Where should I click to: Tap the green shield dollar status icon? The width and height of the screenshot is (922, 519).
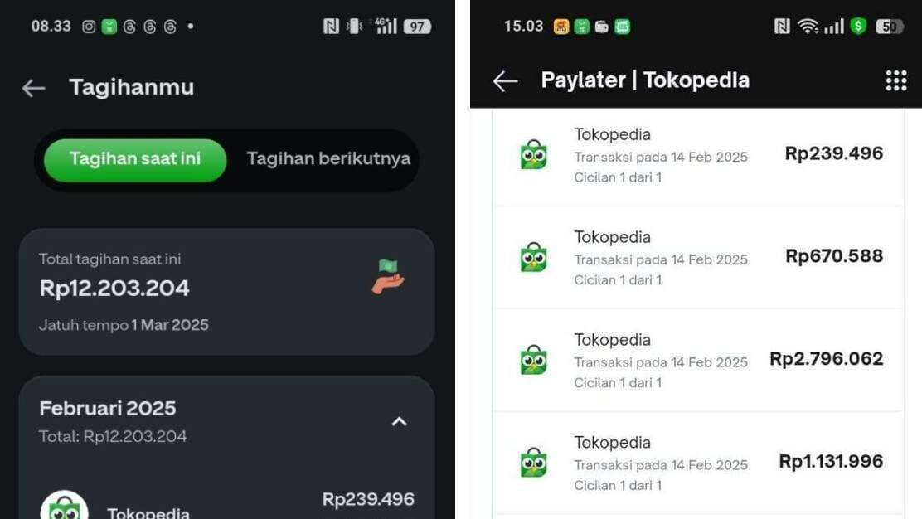tap(858, 26)
